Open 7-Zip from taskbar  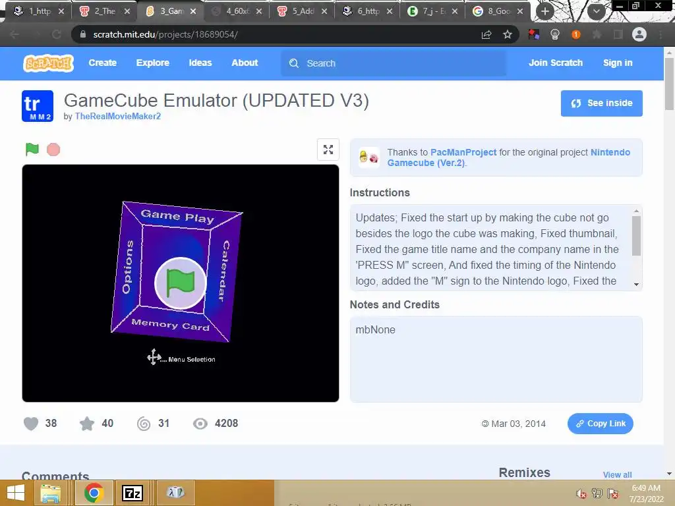(x=132, y=493)
